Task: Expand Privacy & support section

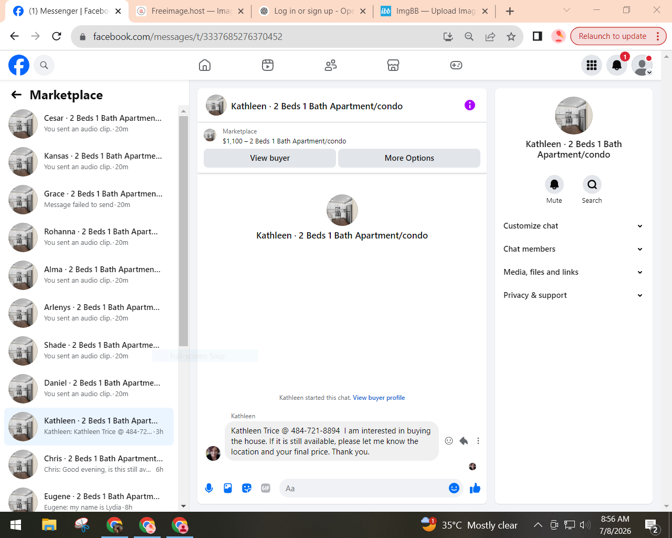Action: 573,295
